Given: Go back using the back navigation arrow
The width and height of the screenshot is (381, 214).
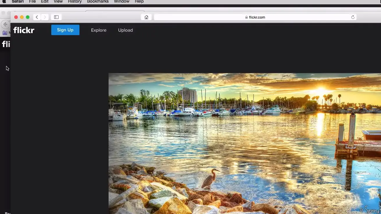Looking at the screenshot, I should point(37,17).
